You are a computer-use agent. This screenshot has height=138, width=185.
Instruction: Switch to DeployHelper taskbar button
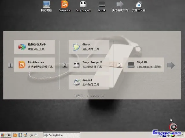[61, 135]
